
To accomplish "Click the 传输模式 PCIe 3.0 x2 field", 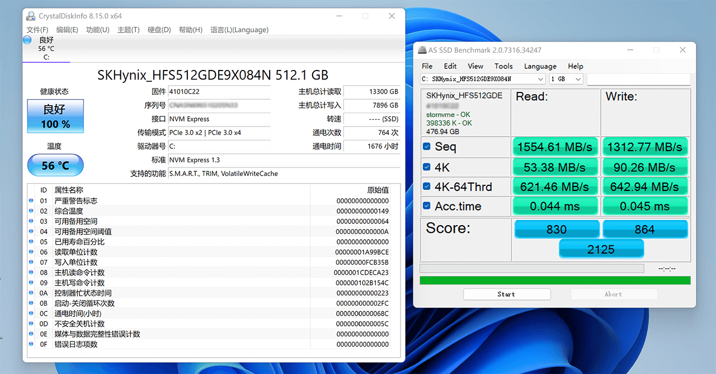I will [x=219, y=133].
